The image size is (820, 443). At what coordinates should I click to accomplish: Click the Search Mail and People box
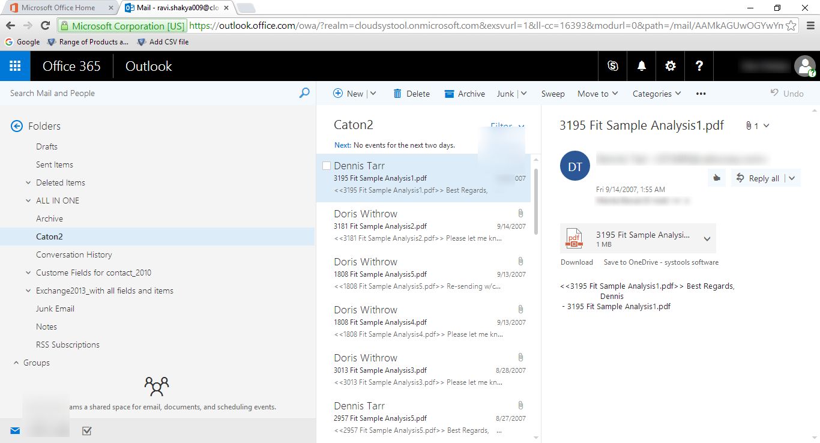point(150,93)
